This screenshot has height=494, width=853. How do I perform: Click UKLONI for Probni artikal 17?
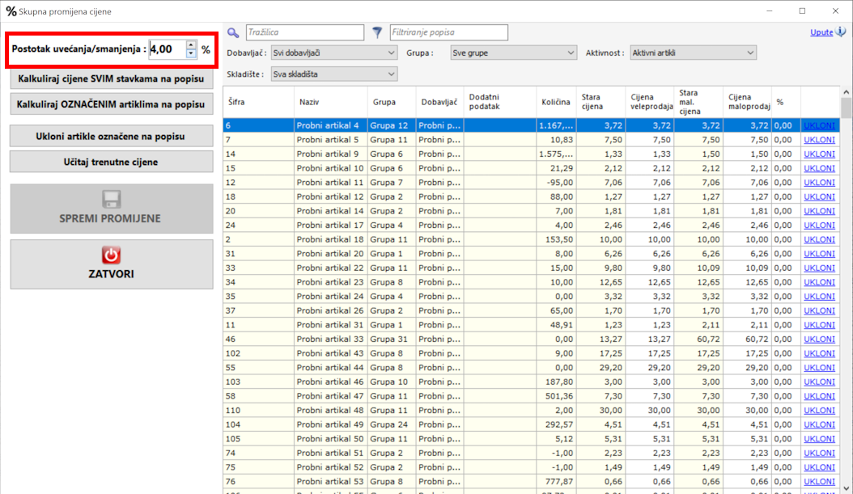point(819,225)
